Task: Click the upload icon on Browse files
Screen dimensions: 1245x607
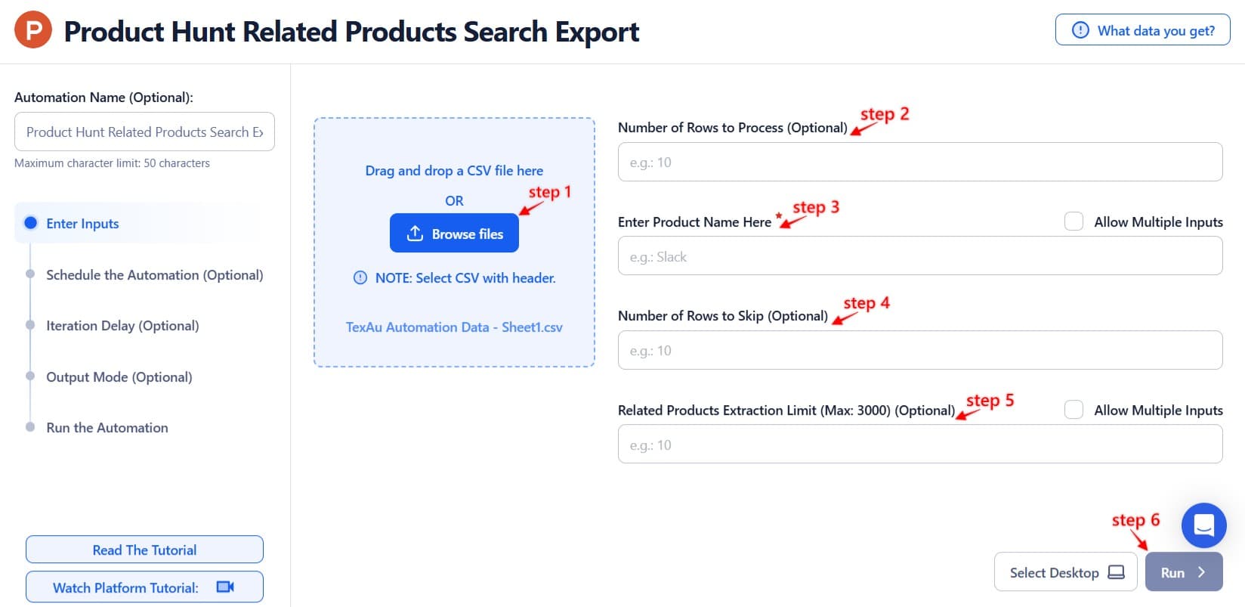Action: point(415,234)
